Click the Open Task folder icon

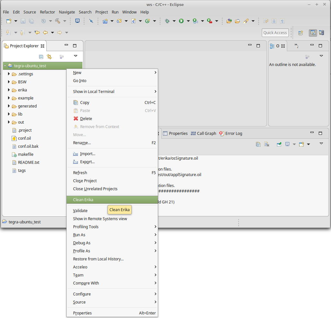[x=238, y=21]
